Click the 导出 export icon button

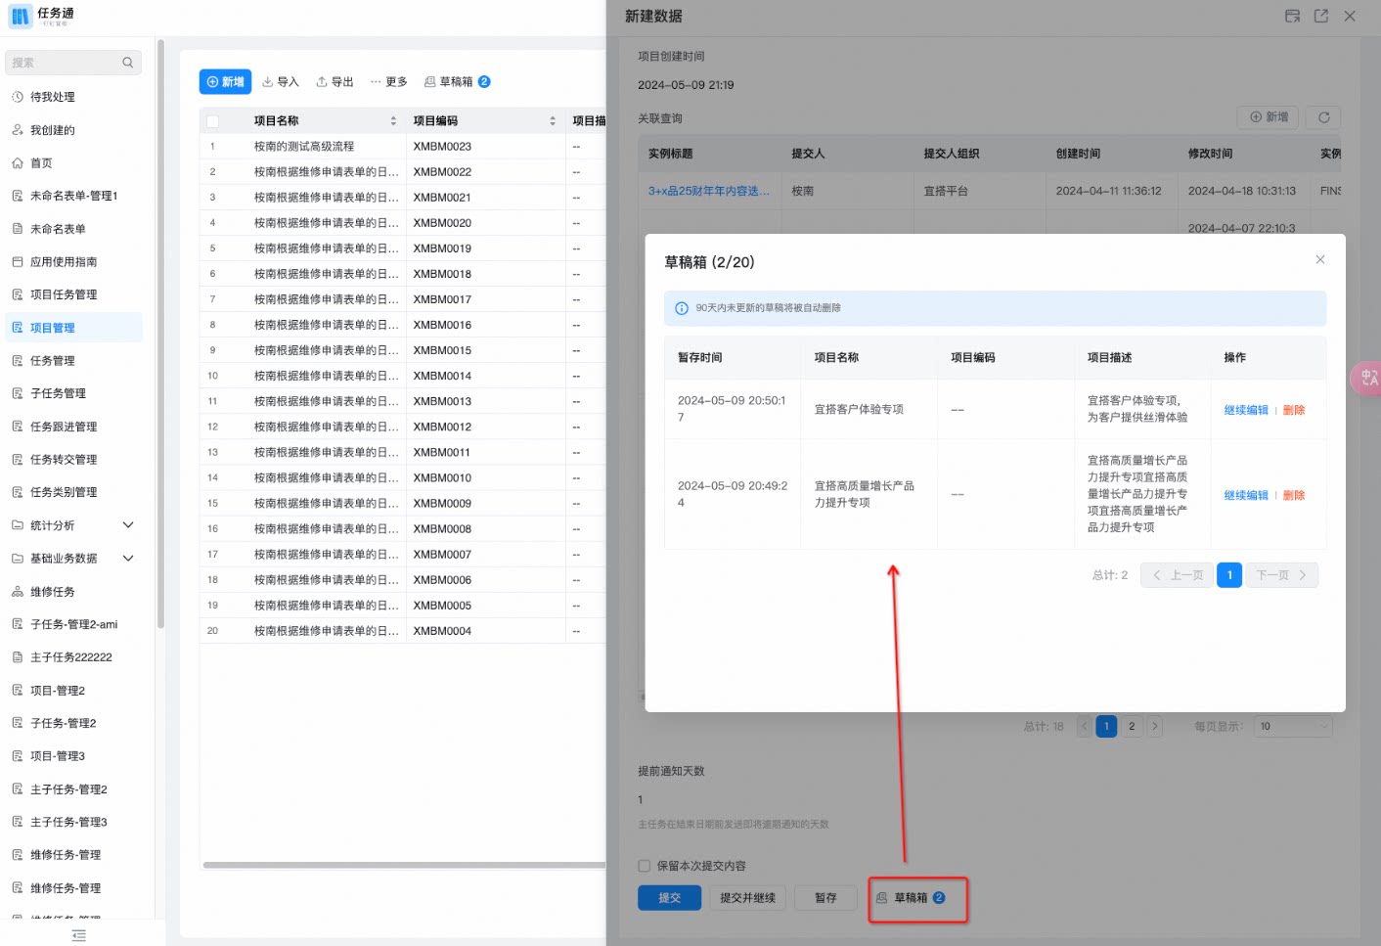pyautogui.click(x=334, y=82)
